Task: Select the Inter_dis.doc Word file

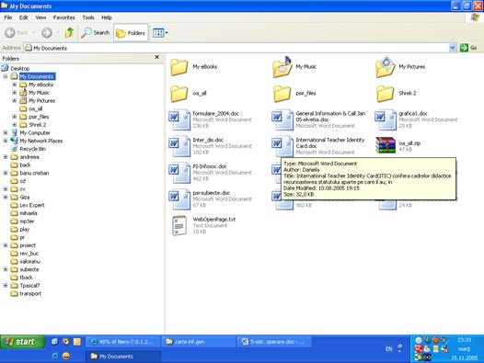Action: (x=211, y=146)
